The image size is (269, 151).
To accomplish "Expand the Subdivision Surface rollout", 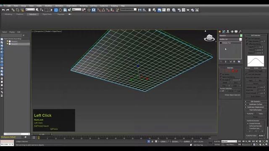I will click(256, 104).
